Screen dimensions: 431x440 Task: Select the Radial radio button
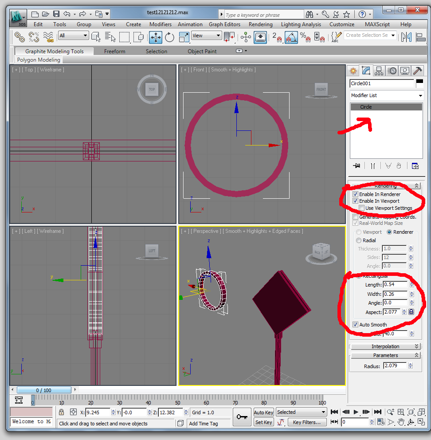(358, 240)
